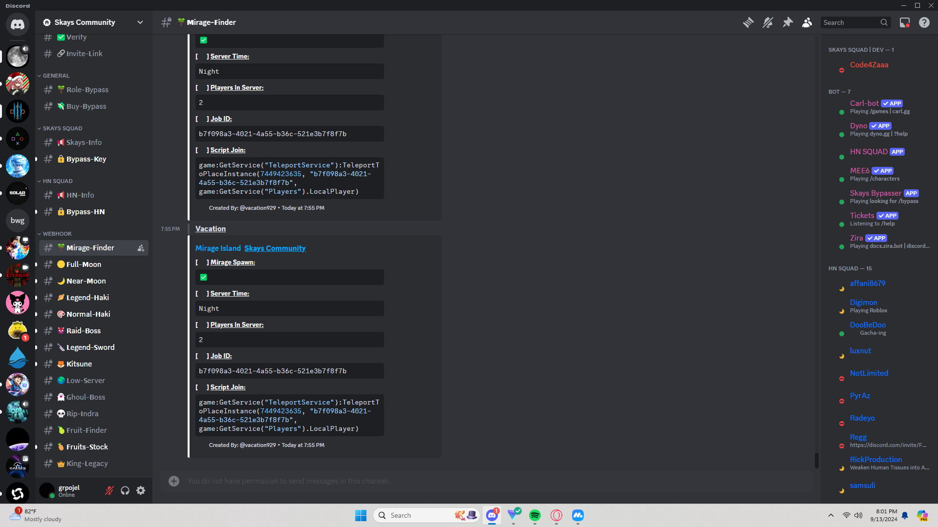Toggle the member list icon
938x527 pixels.
(x=807, y=22)
